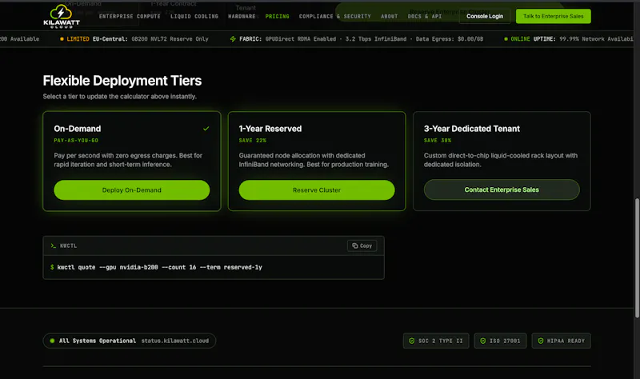Click the SAVE 22% label
This screenshot has width=640, height=379.
[x=253, y=141]
